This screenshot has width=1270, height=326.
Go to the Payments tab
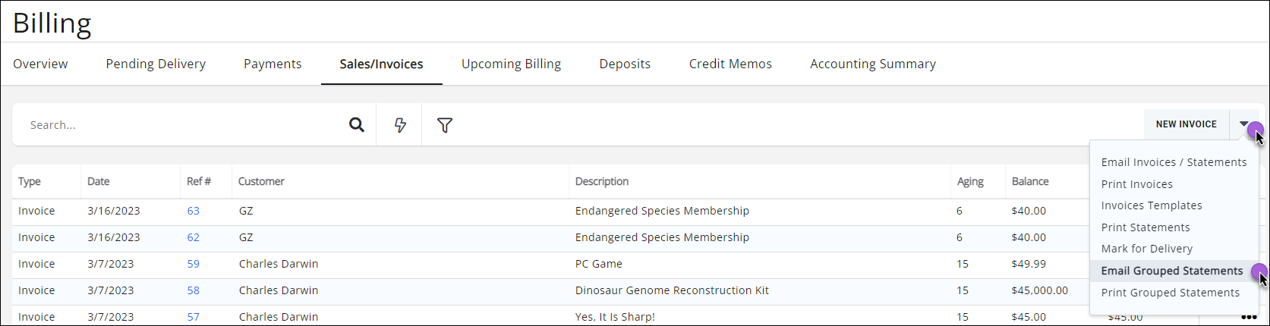click(273, 64)
